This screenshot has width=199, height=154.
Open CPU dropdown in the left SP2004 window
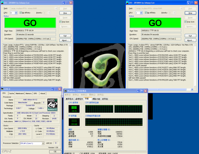click(16, 13)
